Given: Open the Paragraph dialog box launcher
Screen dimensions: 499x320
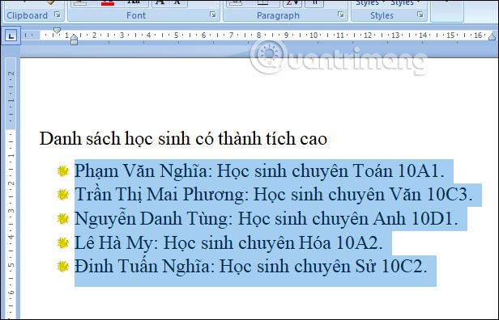Looking at the screenshot, I should (341, 15).
